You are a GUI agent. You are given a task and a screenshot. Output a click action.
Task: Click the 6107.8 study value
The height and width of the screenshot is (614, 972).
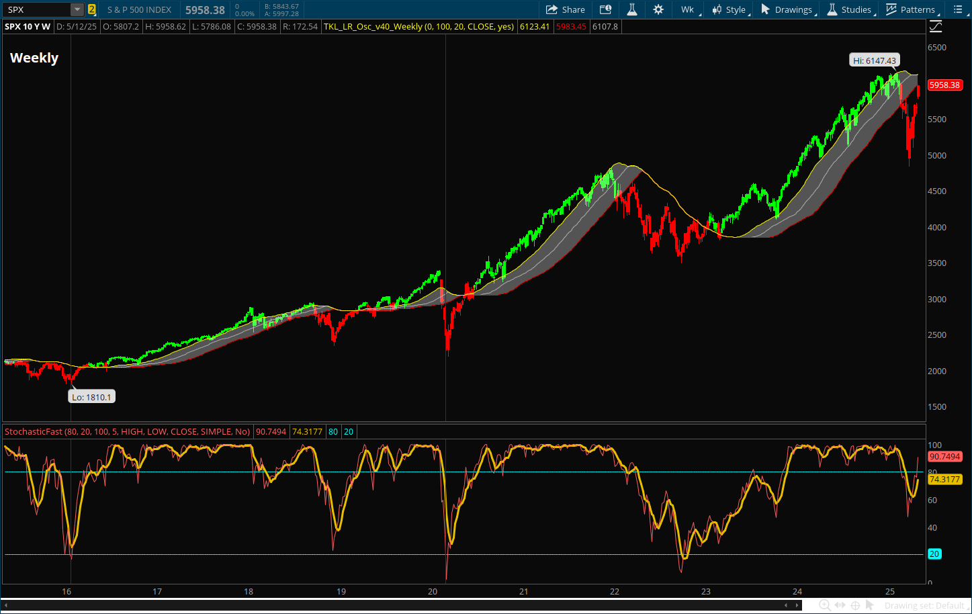(605, 27)
